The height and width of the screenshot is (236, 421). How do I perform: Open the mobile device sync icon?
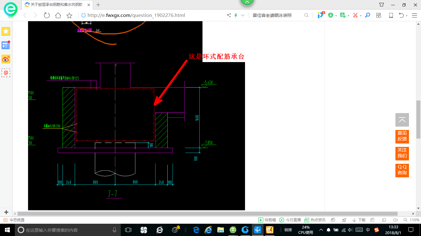[391, 15]
